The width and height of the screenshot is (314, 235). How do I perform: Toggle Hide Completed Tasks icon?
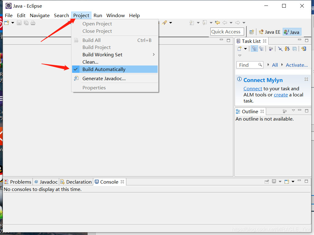coord(280,49)
